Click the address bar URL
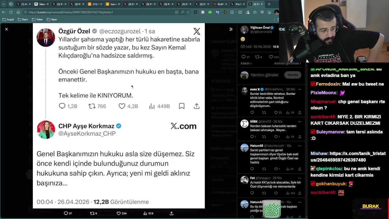389x219 pixels. click(71, 12)
